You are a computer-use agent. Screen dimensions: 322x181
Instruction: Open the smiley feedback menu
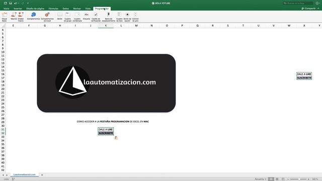tap(317, 3)
